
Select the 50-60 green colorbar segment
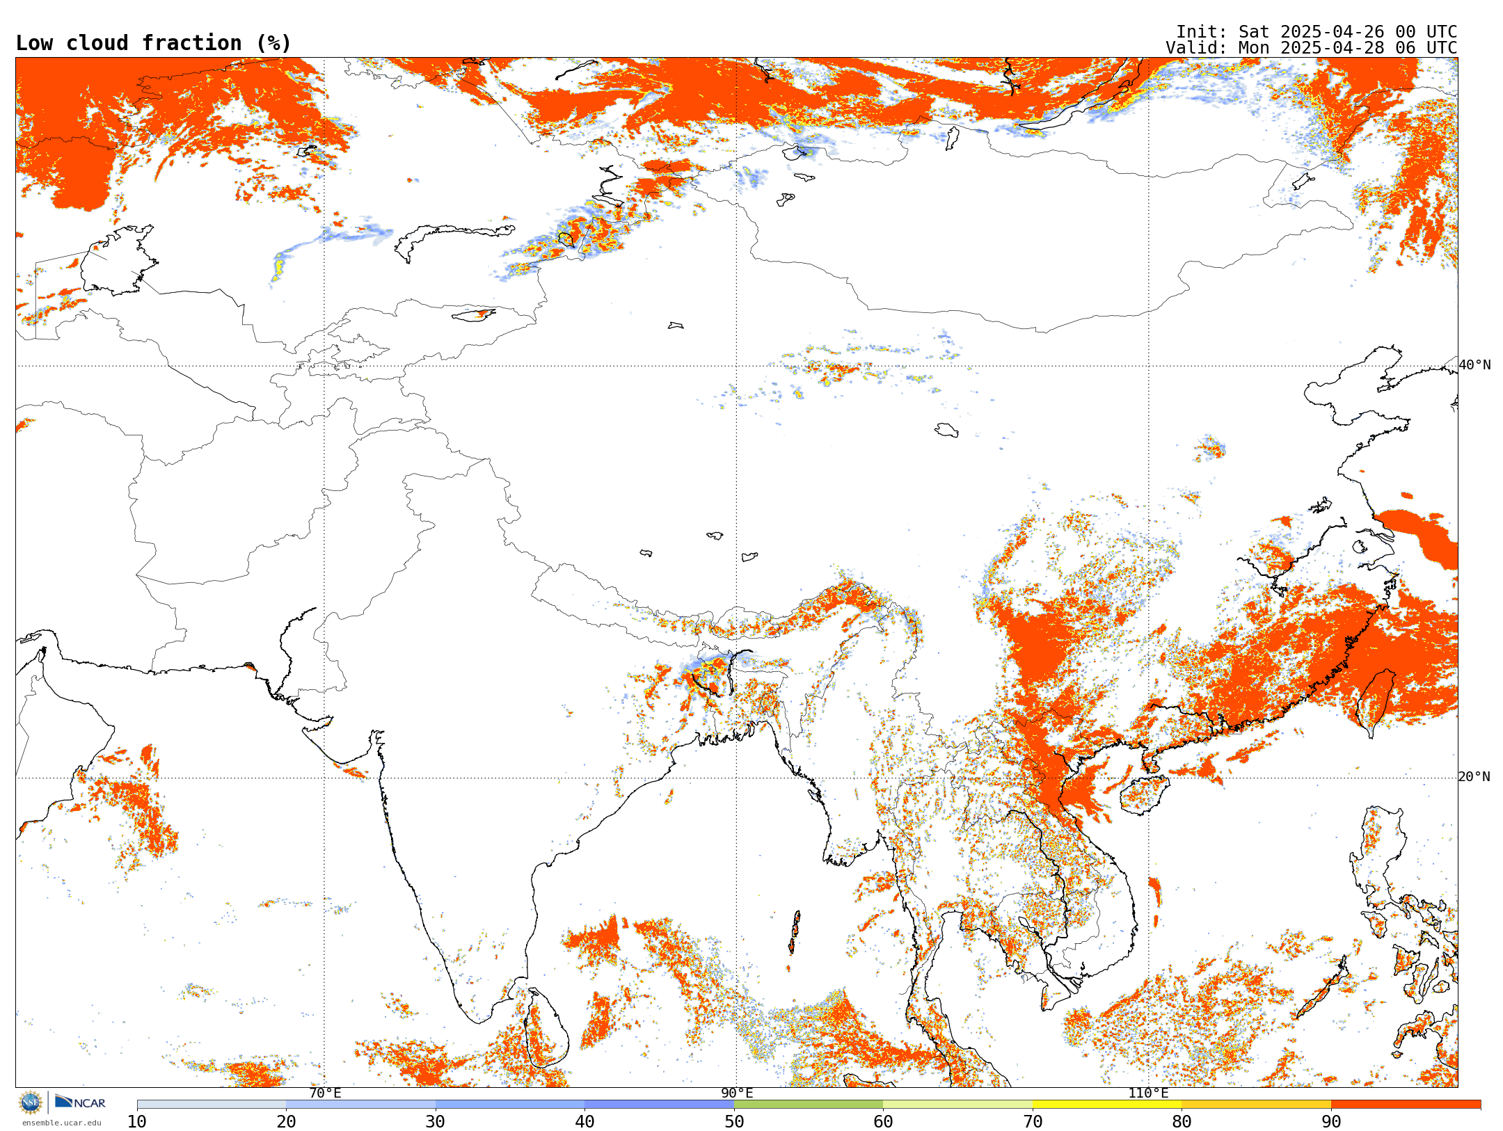(x=809, y=1105)
